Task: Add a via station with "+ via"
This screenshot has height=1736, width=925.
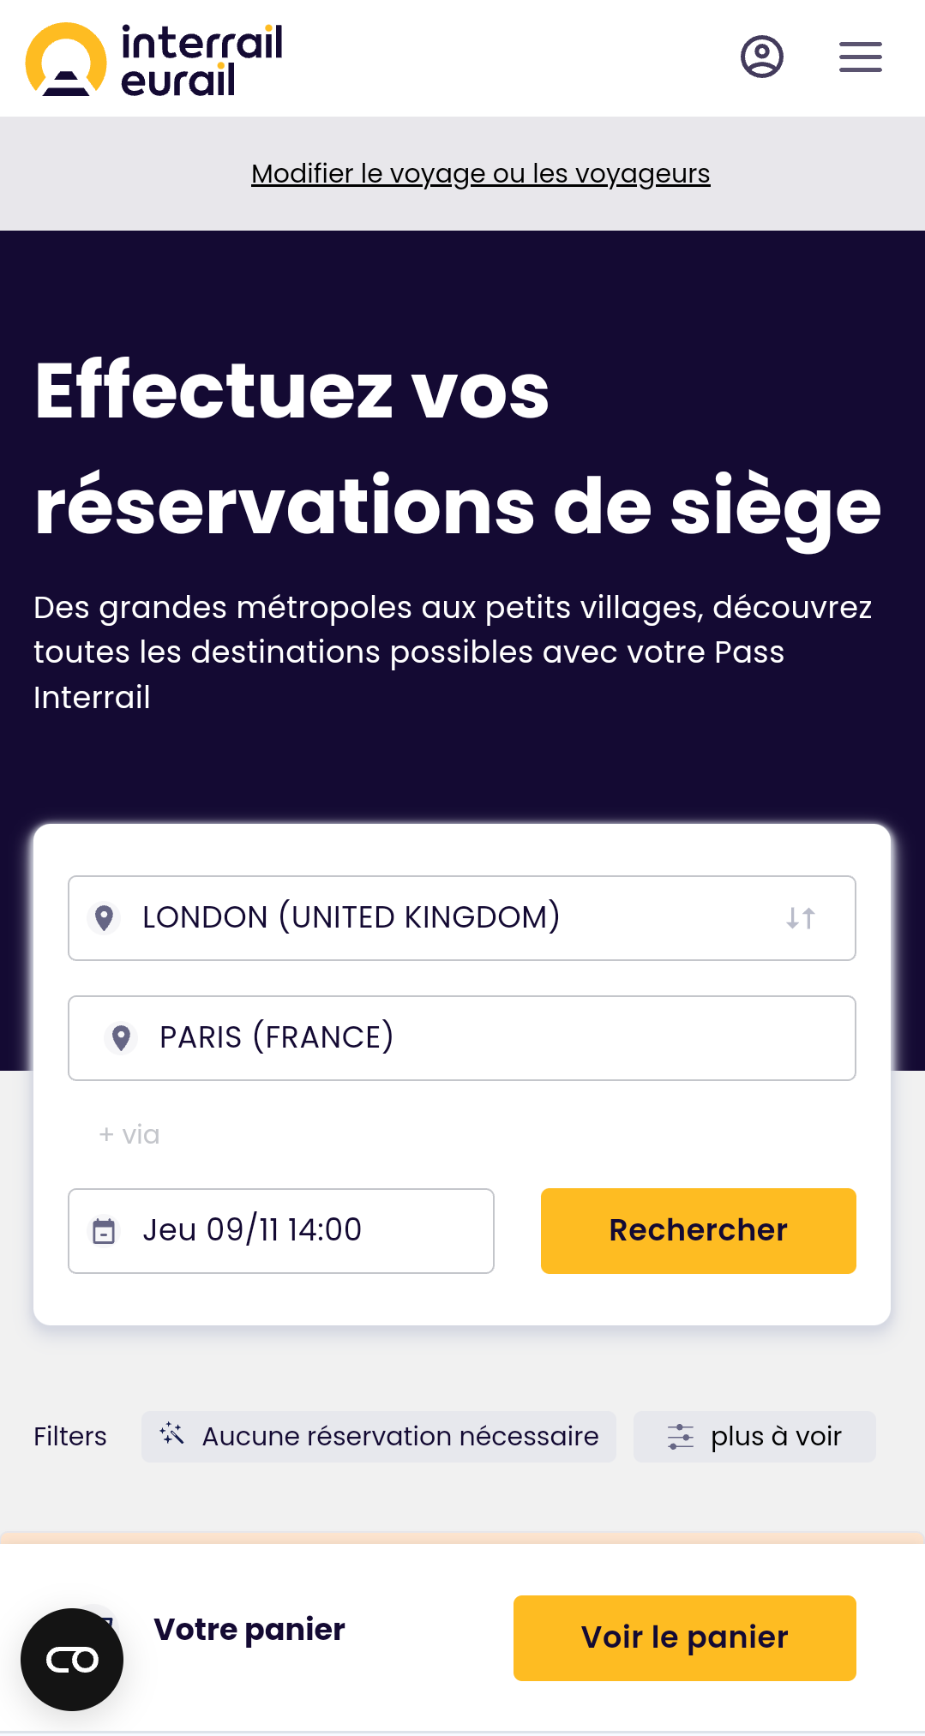Action: (x=129, y=1134)
